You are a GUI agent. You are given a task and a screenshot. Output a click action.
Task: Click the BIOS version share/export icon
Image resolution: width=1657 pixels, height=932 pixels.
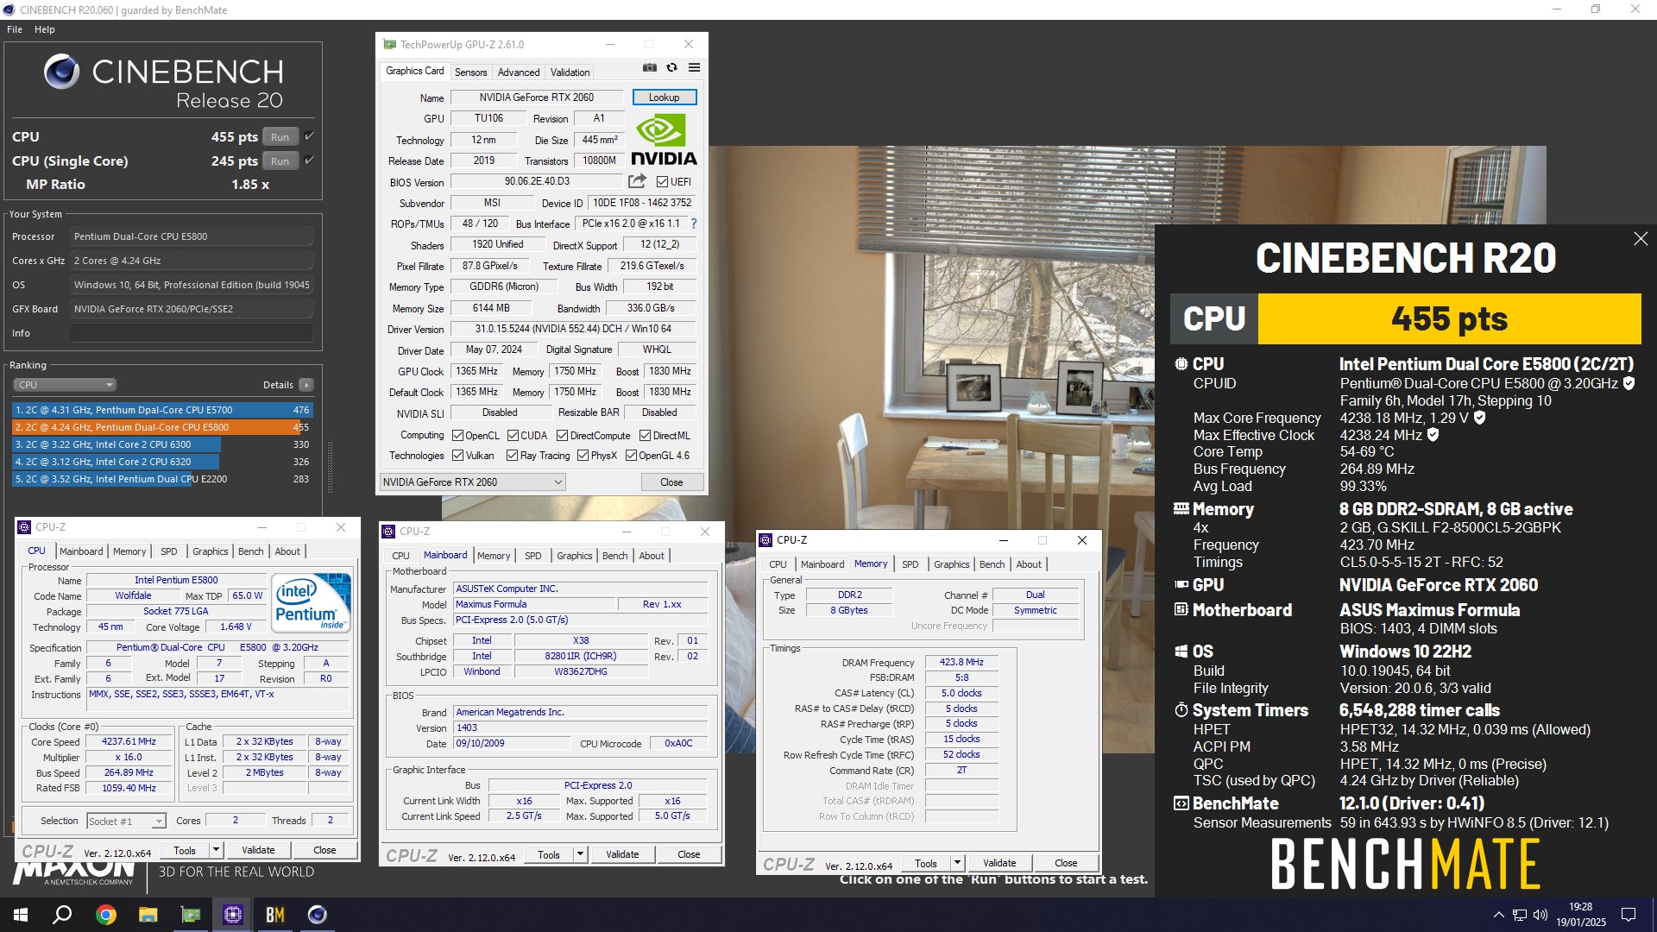tap(637, 181)
